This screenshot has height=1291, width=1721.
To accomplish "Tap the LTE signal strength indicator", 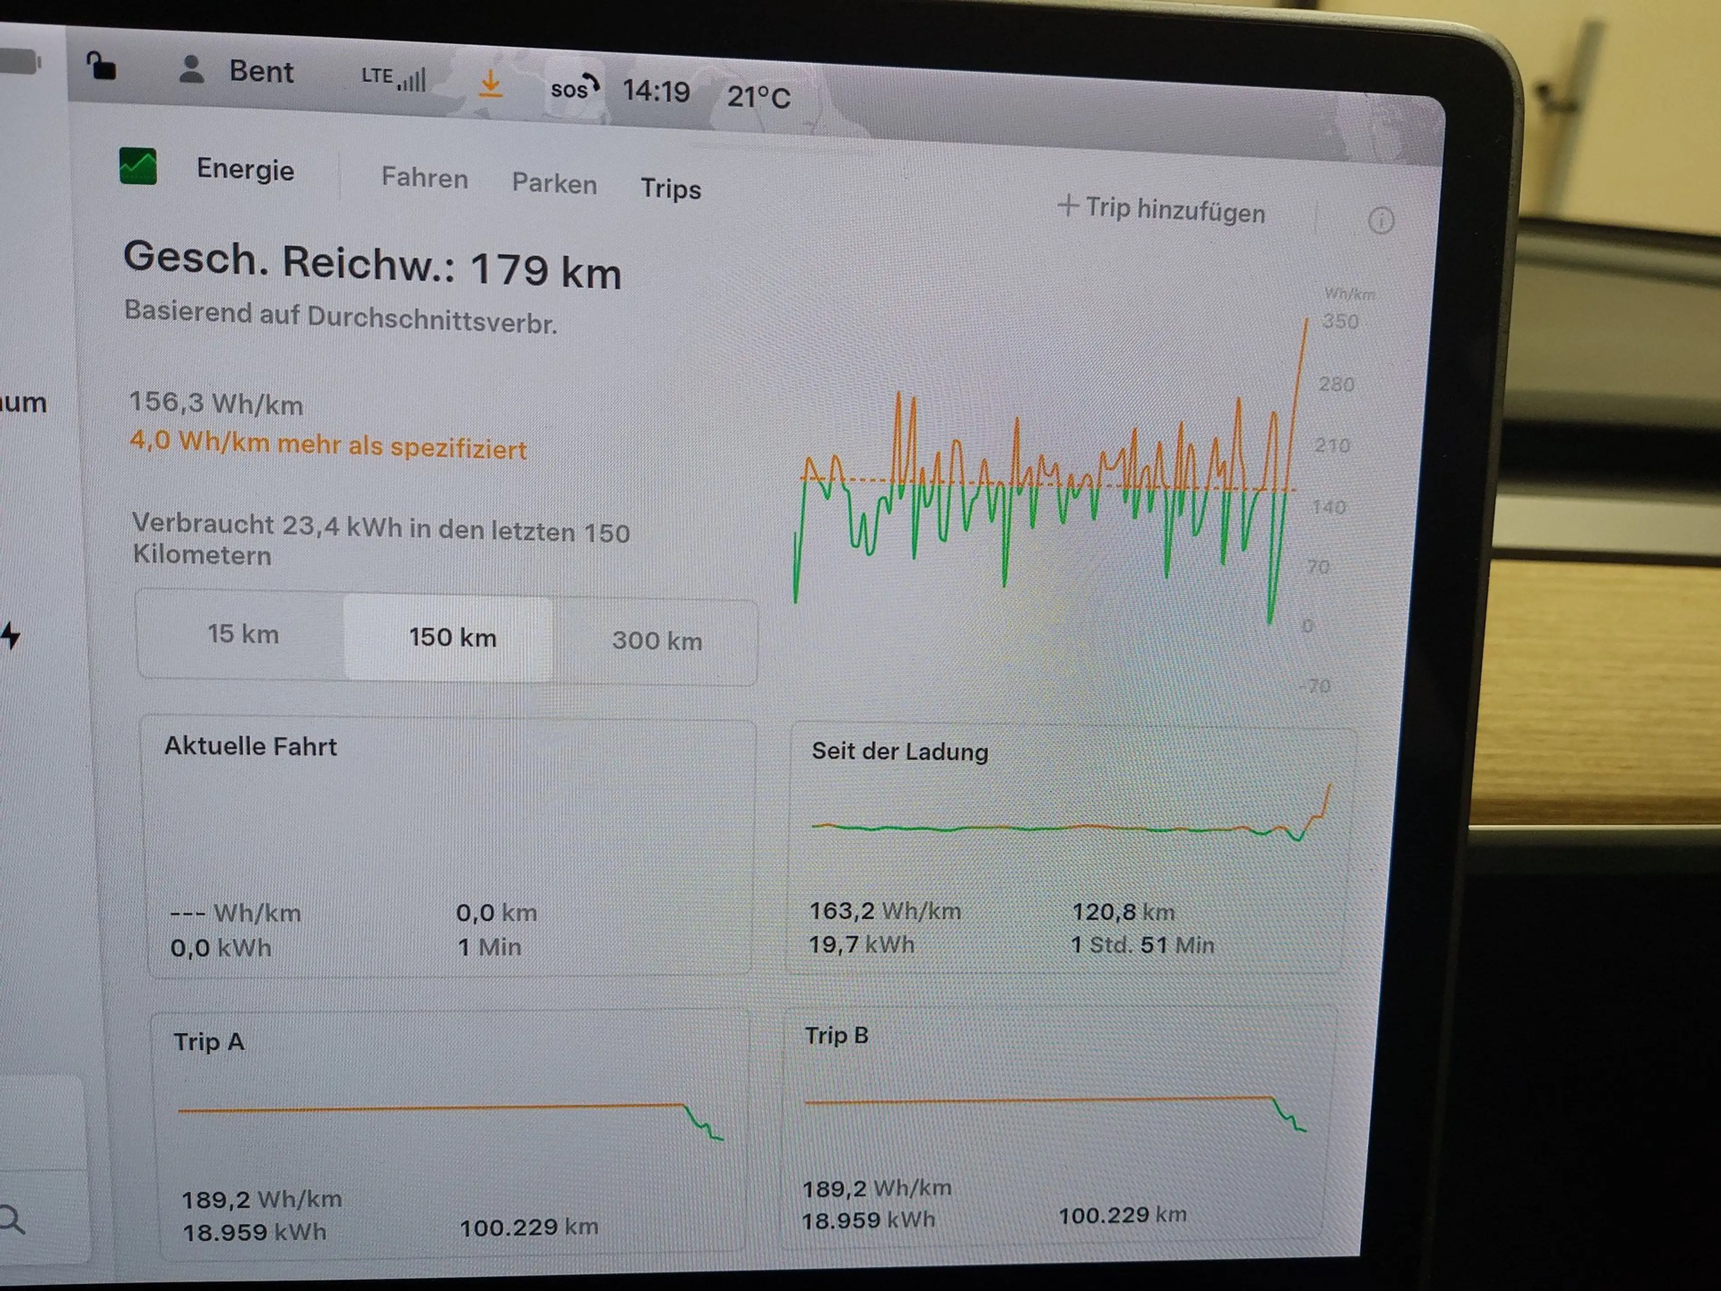I will pos(393,77).
